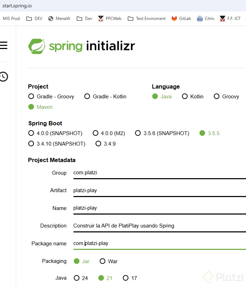The height and width of the screenshot is (287, 246).
Task: Click the history clock icon in the sidebar
Action: click(4, 77)
